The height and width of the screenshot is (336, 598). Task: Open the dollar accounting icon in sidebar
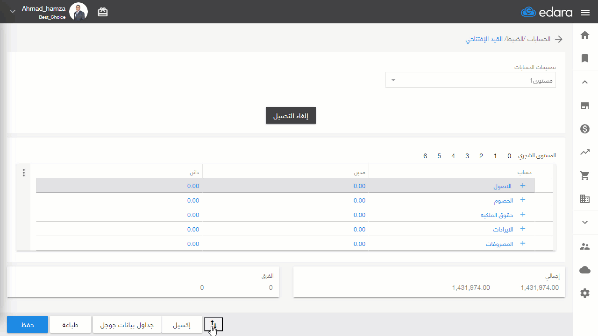pyautogui.click(x=585, y=129)
